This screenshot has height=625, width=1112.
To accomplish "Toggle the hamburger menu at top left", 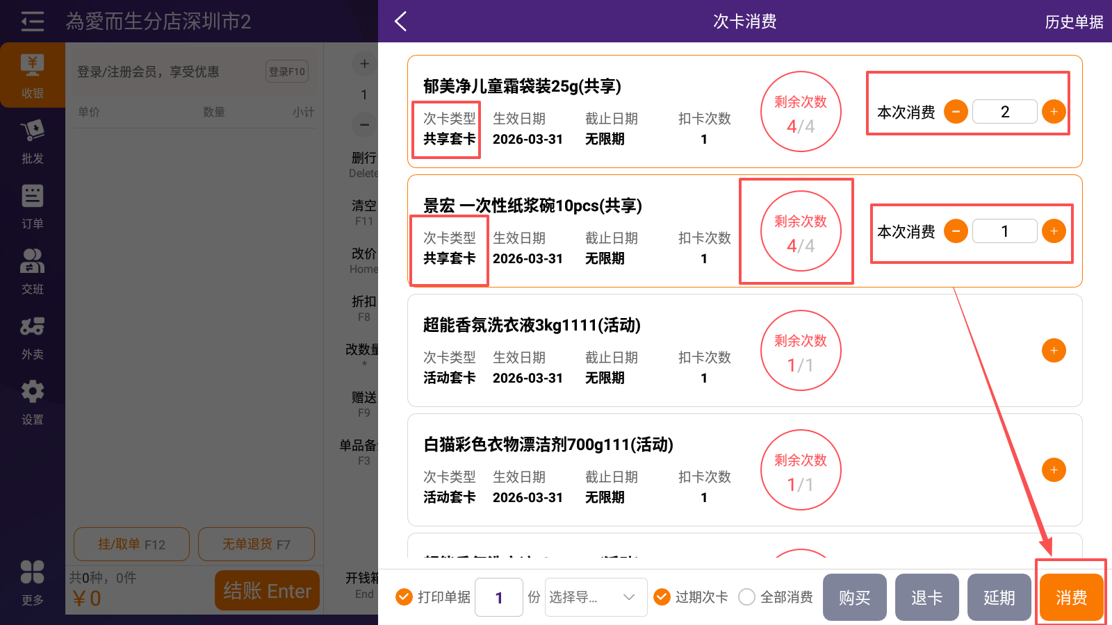I will point(32,22).
